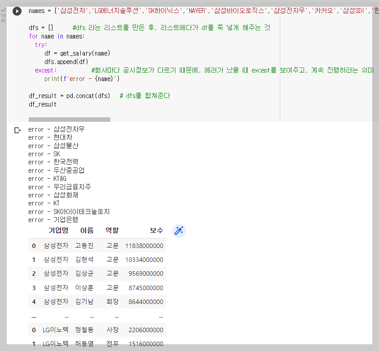Click the value 2206000000

146,330
